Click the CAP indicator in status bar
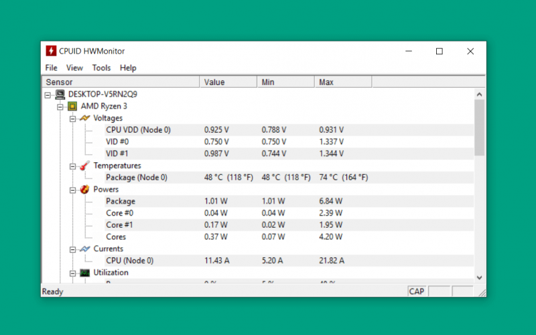The height and width of the screenshot is (335, 536). click(416, 291)
